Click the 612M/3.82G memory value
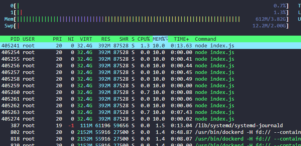The image size is (301, 146). point(270,19)
